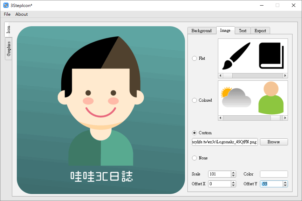Click the Color swatch box
The height and width of the screenshot is (201, 302).
click(x=274, y=174)
